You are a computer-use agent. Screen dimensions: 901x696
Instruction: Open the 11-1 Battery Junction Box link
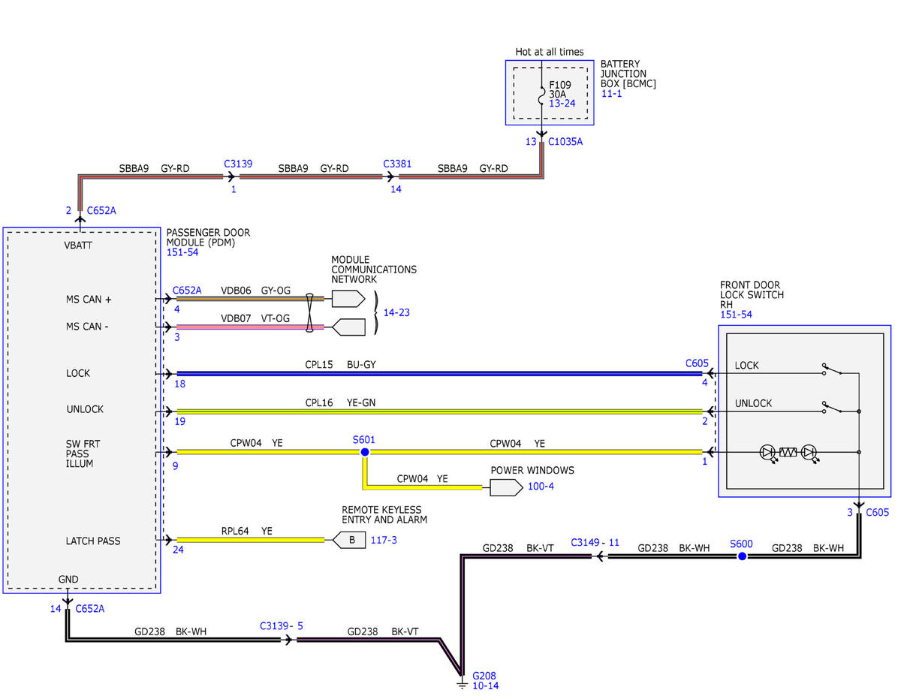pyautogui.click(x=612, y=94)
